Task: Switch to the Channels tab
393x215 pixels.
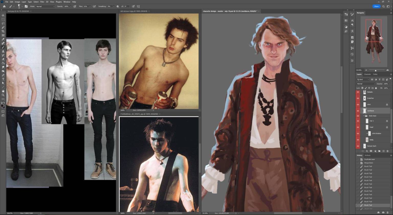Action: click(x=367, y=74)
